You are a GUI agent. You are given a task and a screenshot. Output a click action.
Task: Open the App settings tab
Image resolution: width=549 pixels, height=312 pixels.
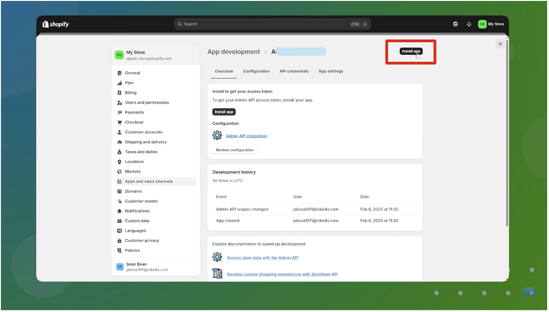(x=331, y=71)
